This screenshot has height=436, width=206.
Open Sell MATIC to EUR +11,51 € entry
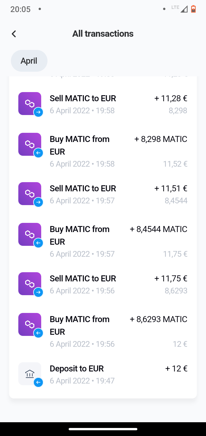click(x=103, y=194)
